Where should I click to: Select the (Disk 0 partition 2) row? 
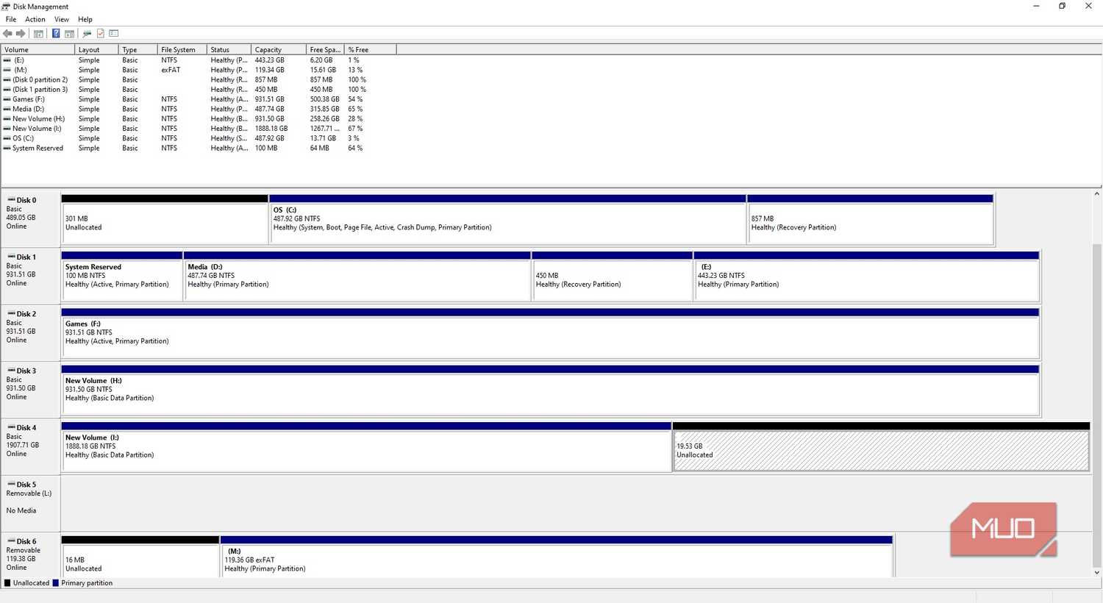[x=199, y=79]
